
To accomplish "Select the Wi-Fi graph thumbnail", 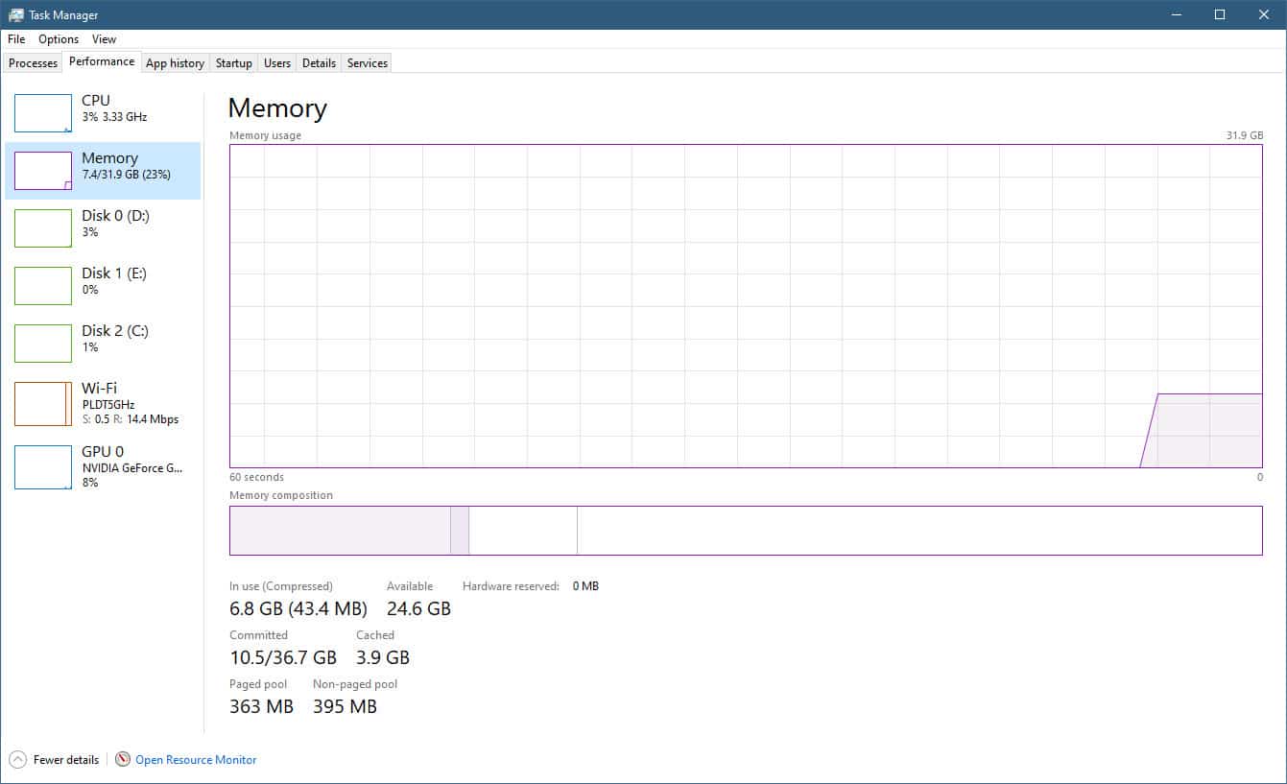I will 43,404.
